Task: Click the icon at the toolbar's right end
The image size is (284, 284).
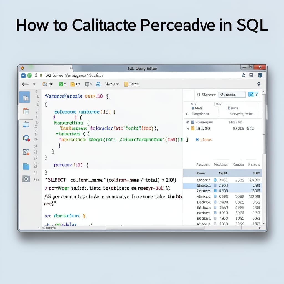Action: (259, 84)
